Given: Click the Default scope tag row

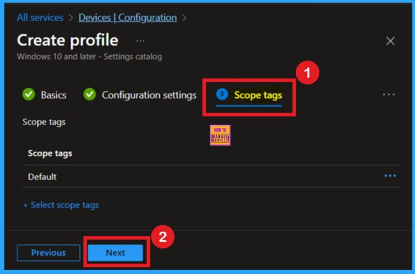Looking at the screenshot, I should coord(212,177).
